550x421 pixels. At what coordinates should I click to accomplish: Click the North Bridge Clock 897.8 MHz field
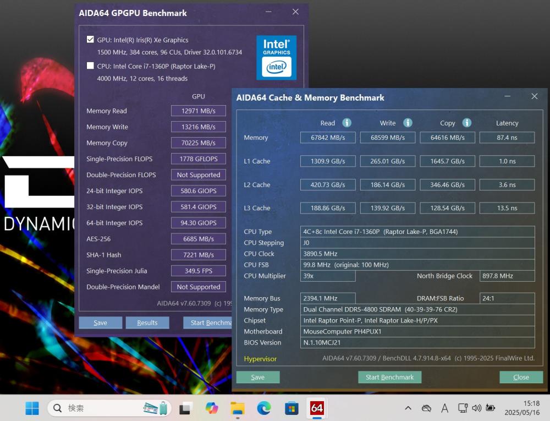point(507,276)
